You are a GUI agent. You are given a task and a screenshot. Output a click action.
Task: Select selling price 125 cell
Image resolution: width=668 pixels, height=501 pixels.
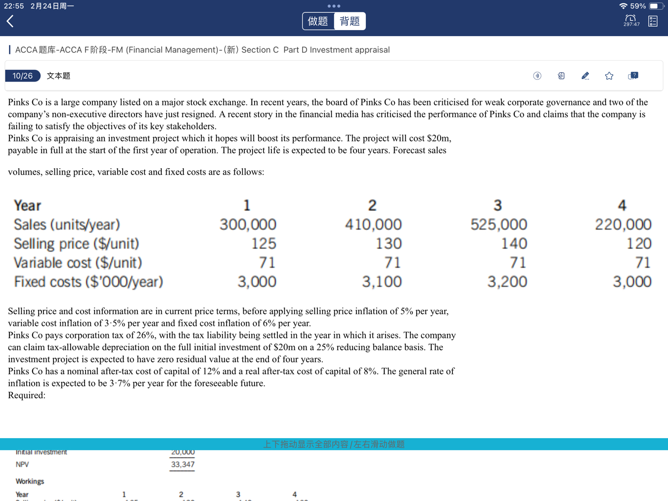(x=264, y=243)
